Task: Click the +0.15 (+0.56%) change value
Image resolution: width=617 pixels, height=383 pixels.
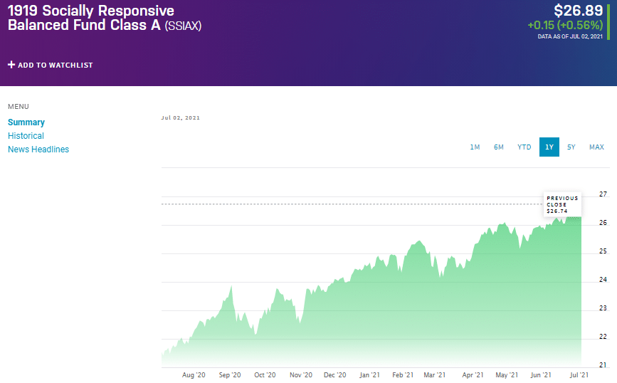Action: click(565, 25)
